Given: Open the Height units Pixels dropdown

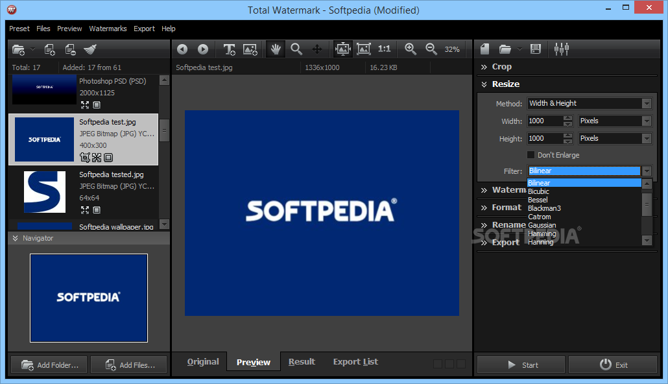Looking at the screenshot, I should point(615,139).
